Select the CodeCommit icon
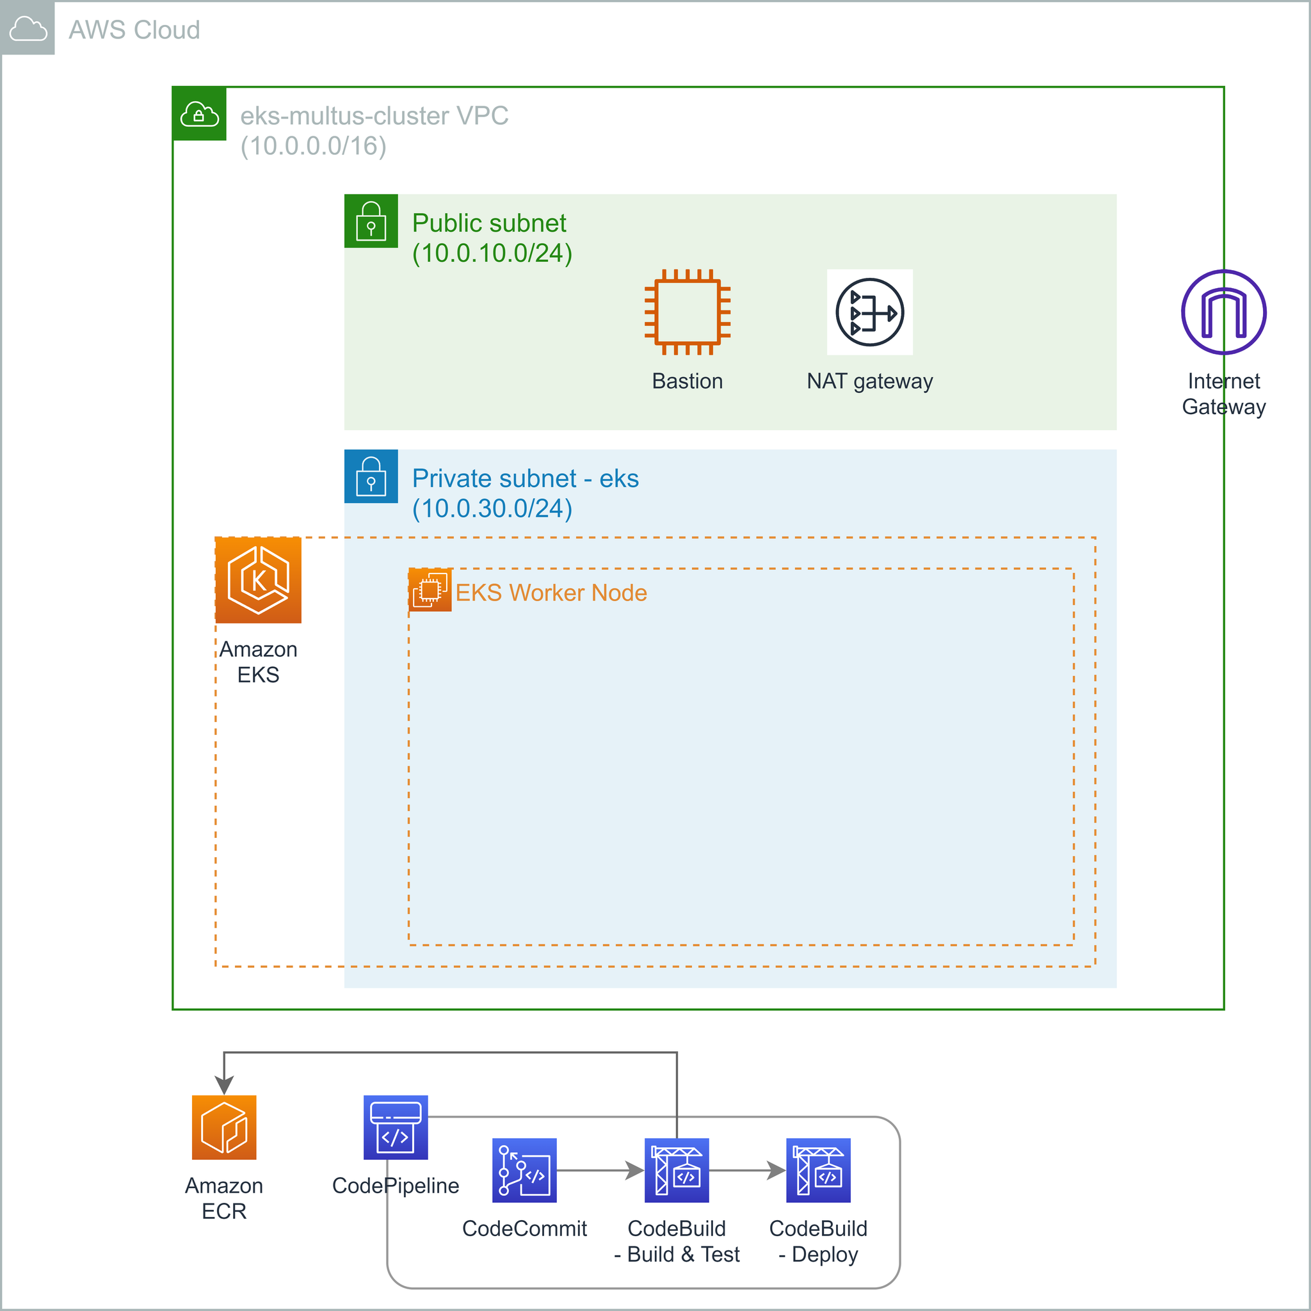This screenshot has height=1311, width=1311. pos(524,1171)
